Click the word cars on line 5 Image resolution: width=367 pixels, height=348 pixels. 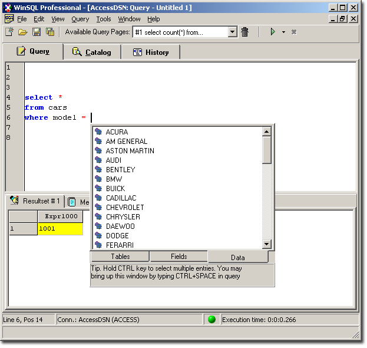(x=58, y=107)
